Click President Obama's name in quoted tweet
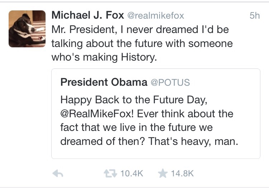The height and width of the screenshot is (189, 269). 104,82
